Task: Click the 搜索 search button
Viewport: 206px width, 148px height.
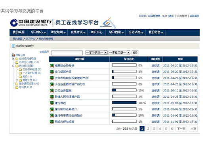Action: click(135, 53)
